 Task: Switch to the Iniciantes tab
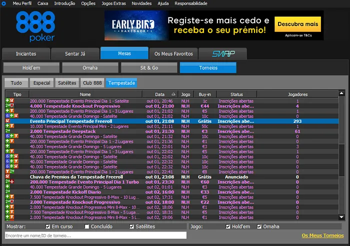(26, 54)
